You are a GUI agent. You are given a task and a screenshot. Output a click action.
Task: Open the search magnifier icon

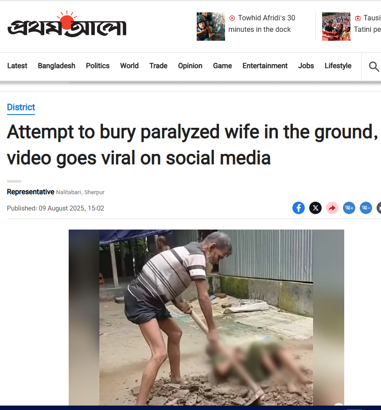(373, 66)
